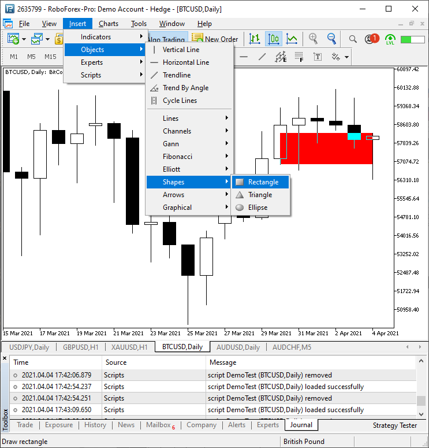This screenshot has width=429, height=448.
Task: Open the Trade tab in Toolbox
Action: 25,425
